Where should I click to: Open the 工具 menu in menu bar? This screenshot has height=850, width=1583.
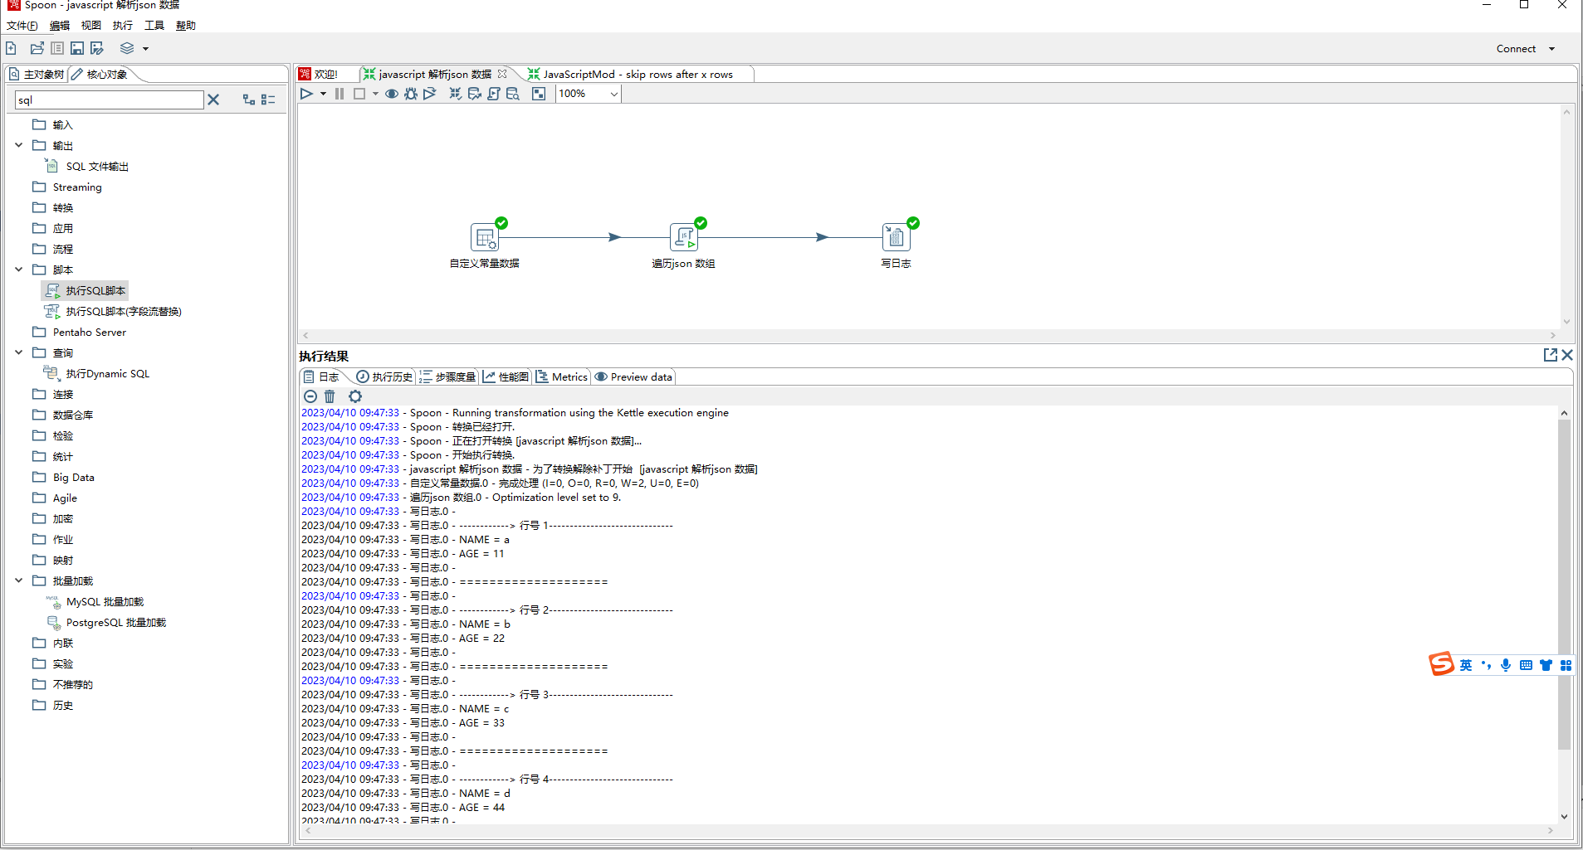[x=154, y=26]
